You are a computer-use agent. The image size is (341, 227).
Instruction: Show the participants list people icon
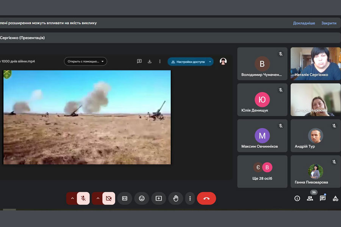(310, 198)
